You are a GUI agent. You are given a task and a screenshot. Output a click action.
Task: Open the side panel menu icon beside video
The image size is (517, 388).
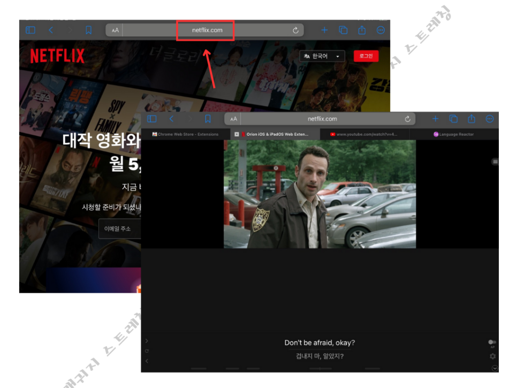(495, 162)
